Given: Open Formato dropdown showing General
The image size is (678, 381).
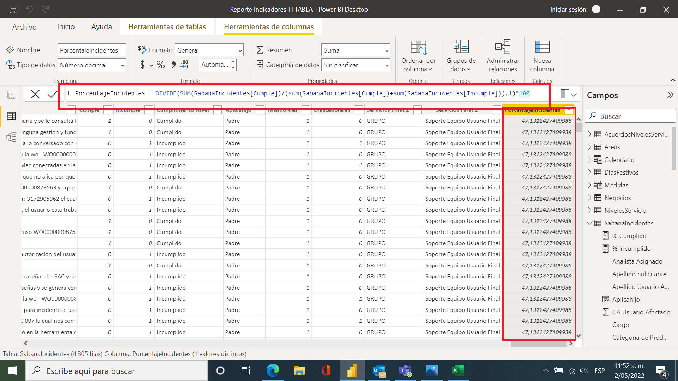Looking at the screenshot, I should [x=209, y=50].
